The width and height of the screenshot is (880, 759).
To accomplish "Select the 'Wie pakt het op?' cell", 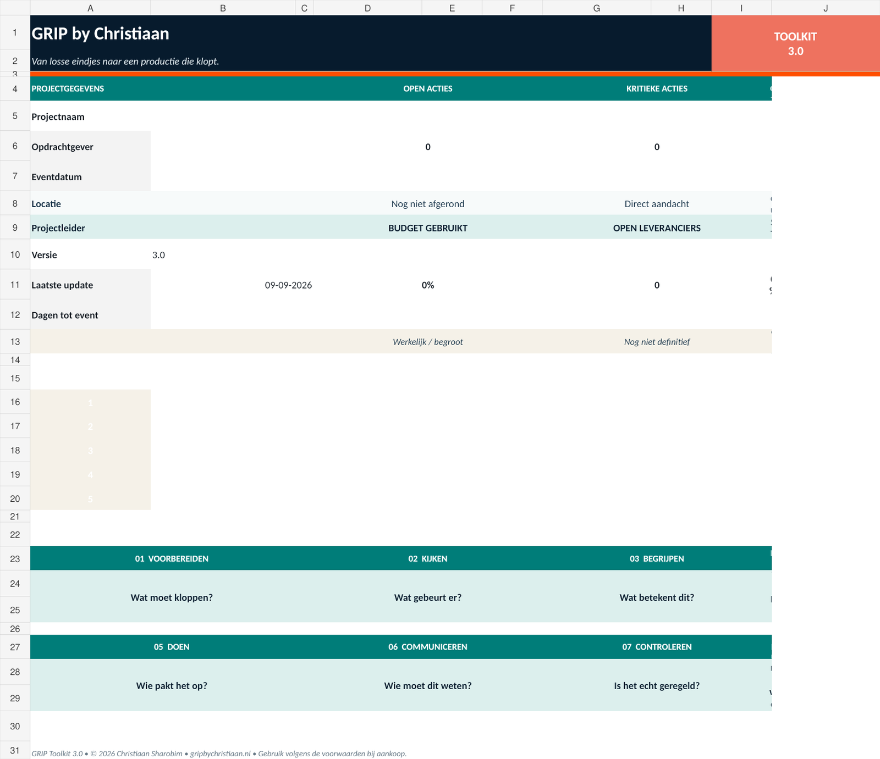I will (x=172, y=685).
